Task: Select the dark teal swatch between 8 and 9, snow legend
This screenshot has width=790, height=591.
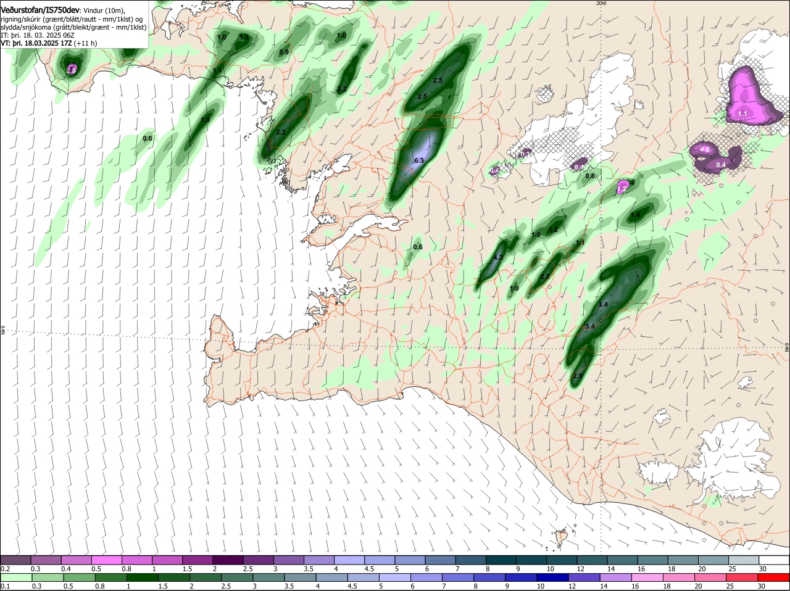Action: click(x=501, y=560)
